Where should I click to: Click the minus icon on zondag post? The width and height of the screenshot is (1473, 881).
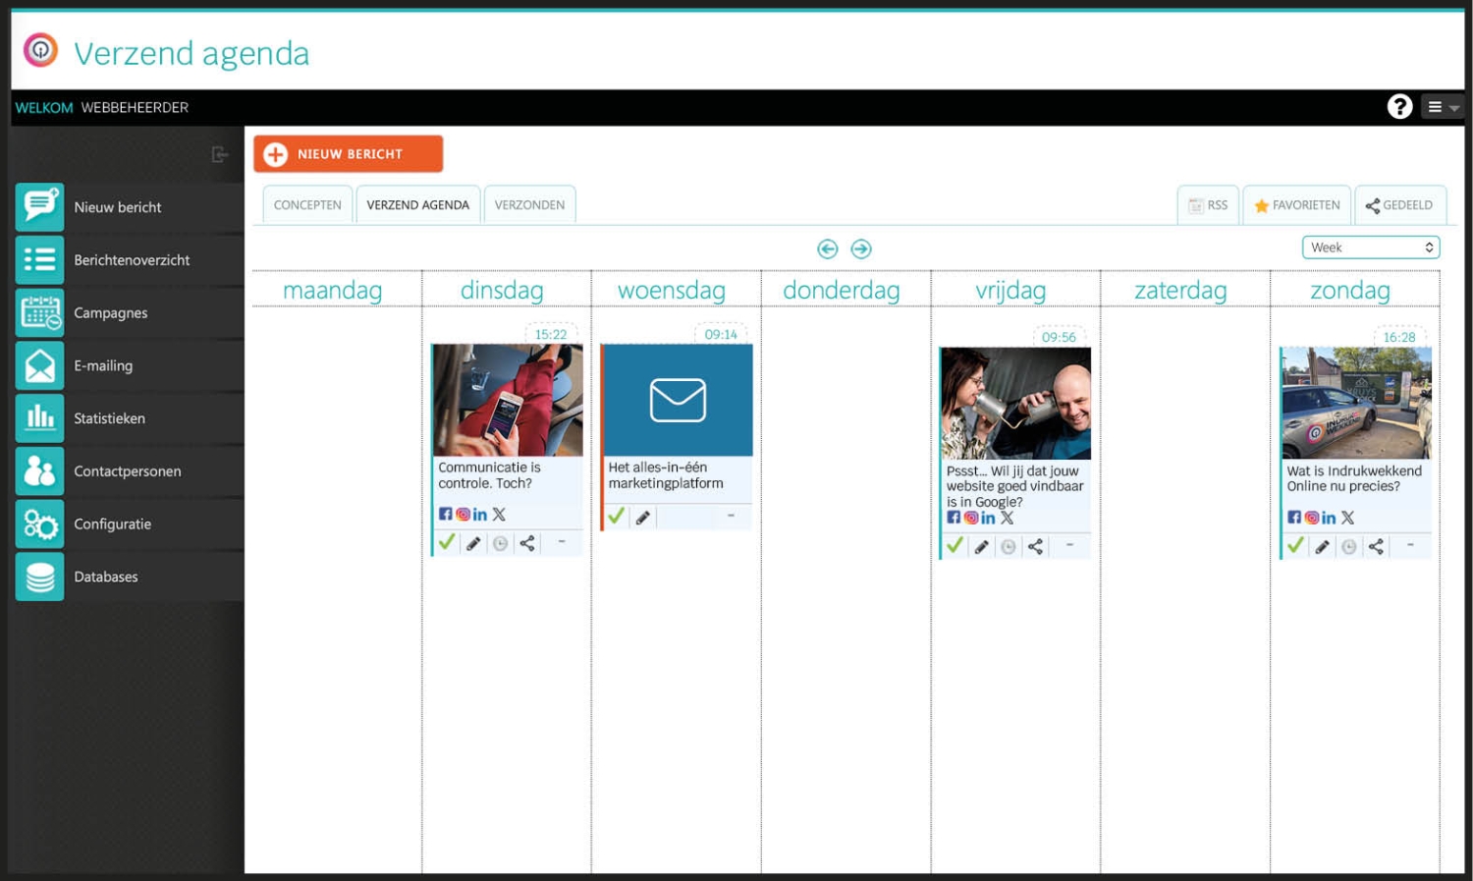pos(1410,545)
